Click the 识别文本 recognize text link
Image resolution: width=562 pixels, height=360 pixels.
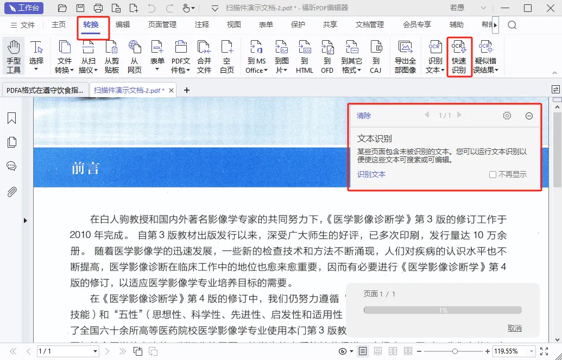click(371, 174)
